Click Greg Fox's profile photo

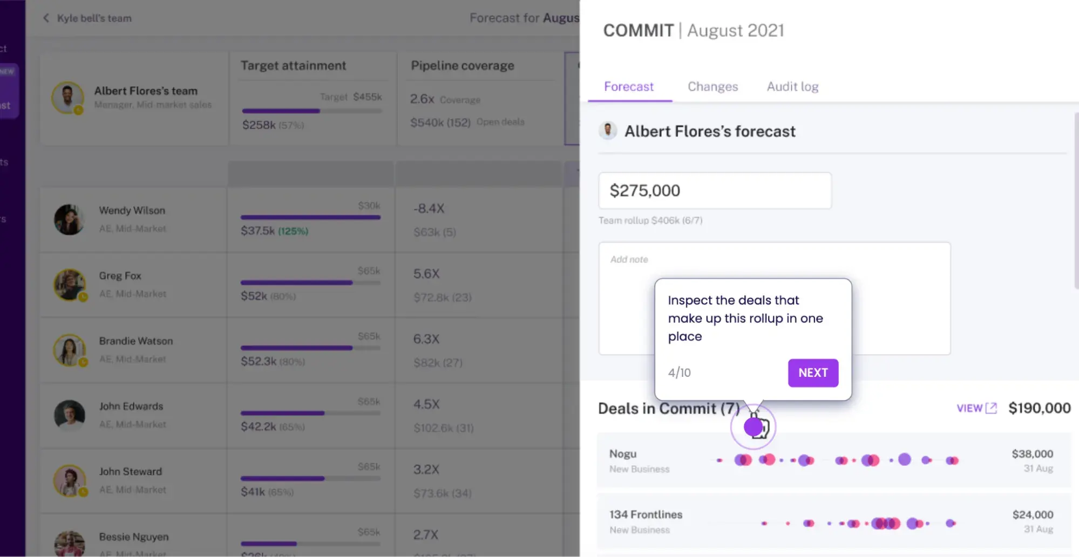click(x=69, y=285)
